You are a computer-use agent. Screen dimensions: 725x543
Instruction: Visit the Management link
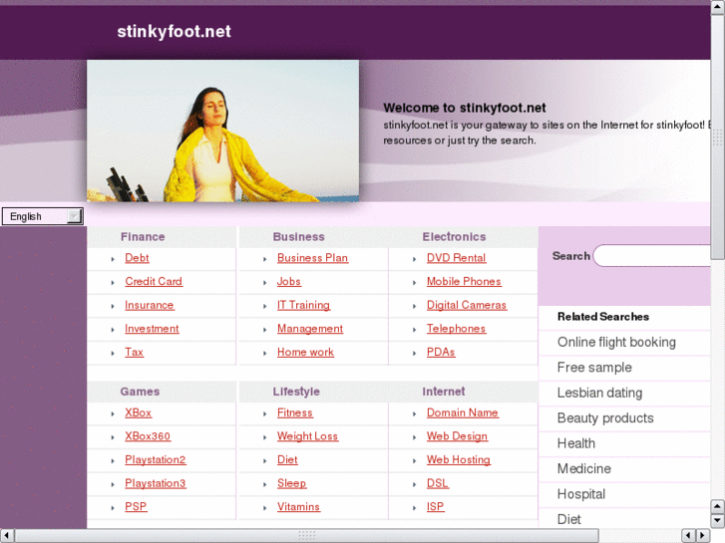(x=310, y=329)
